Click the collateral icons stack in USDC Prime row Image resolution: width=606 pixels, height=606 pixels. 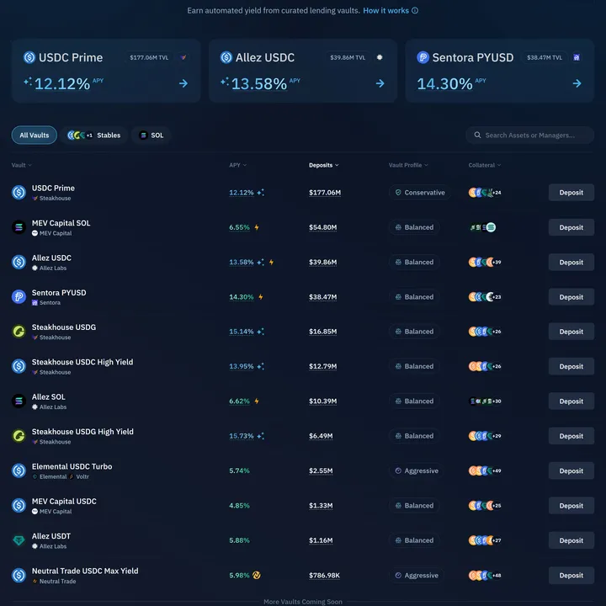click(485, 193)
